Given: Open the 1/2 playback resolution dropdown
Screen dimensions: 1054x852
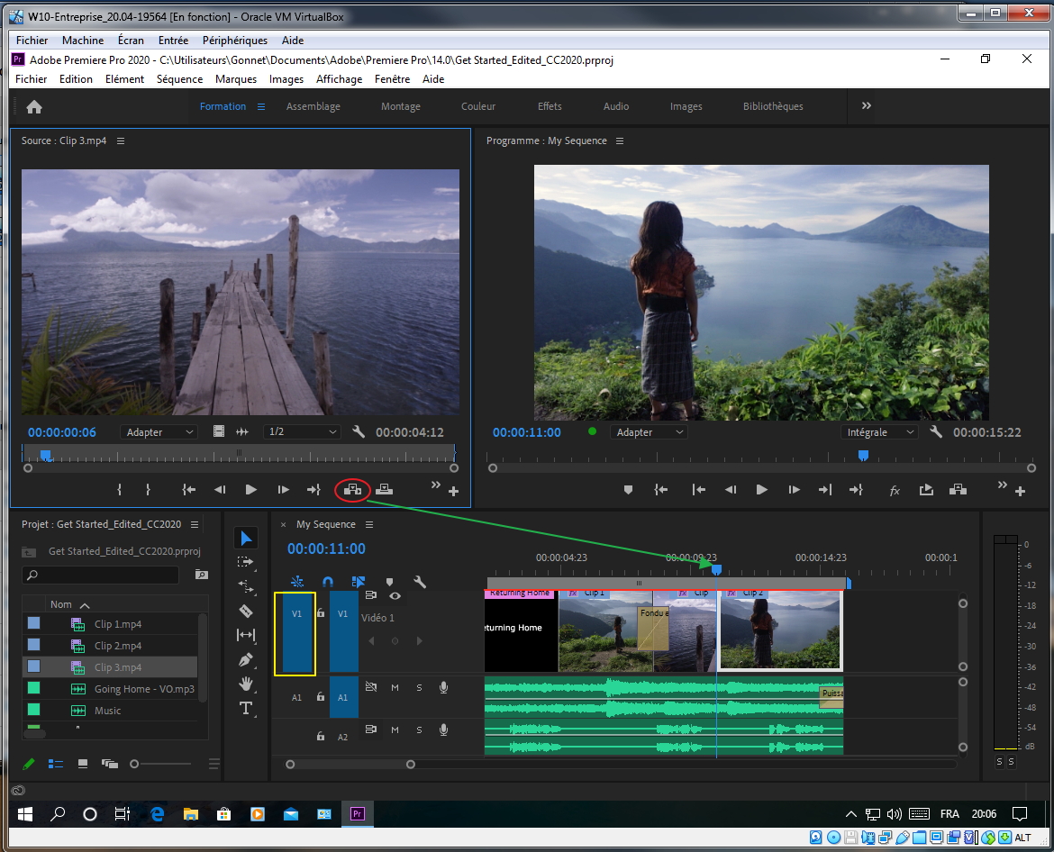Looking at the screenshot, I should [x=302, y=432].
